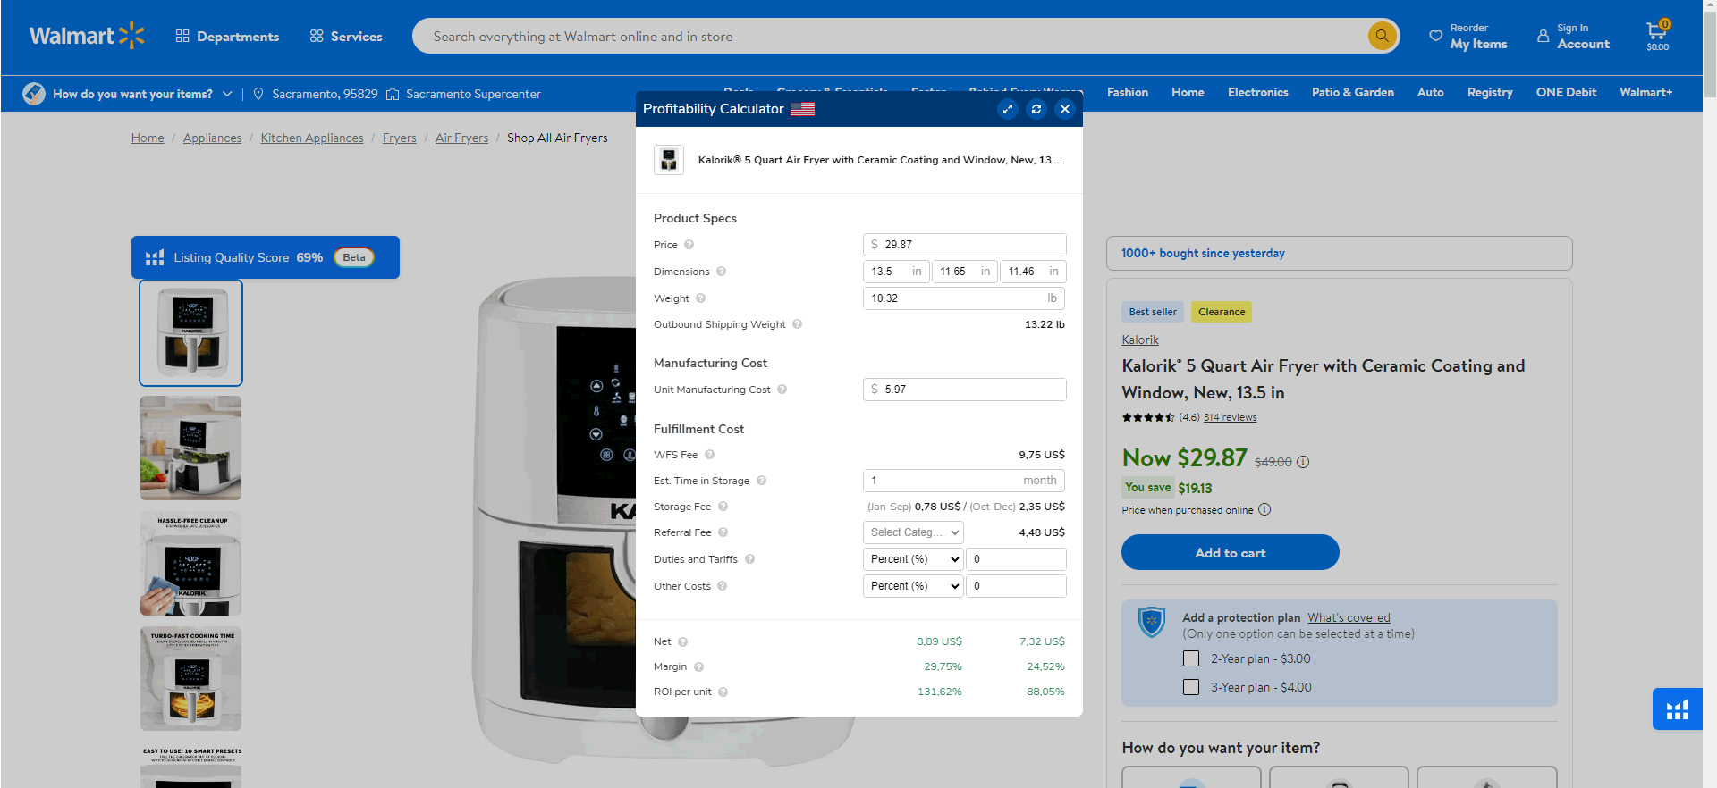
Task: Click Sign In Account person icon
Action: click(x=1543, y=36)
